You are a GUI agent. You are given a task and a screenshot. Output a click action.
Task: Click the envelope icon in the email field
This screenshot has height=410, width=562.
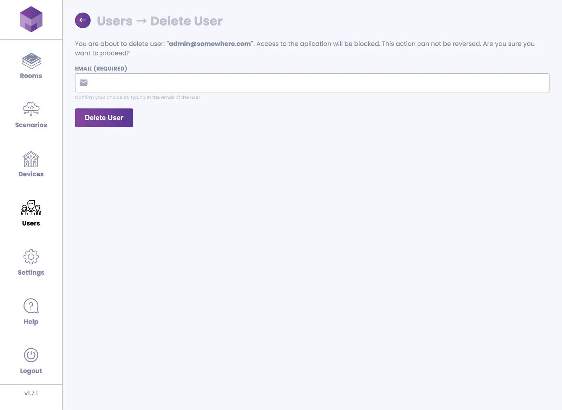[84, 83]
